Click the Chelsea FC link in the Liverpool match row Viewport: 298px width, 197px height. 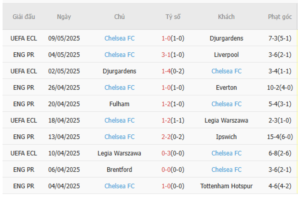[x=119, y=55]
